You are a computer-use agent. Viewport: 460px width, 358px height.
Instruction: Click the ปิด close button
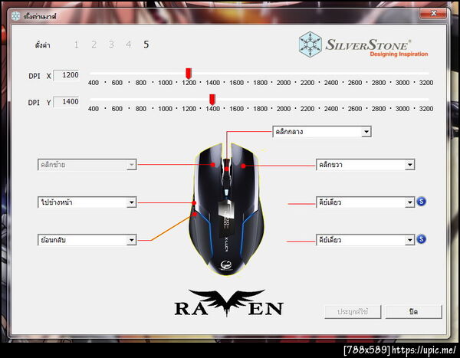coord(413,312)
